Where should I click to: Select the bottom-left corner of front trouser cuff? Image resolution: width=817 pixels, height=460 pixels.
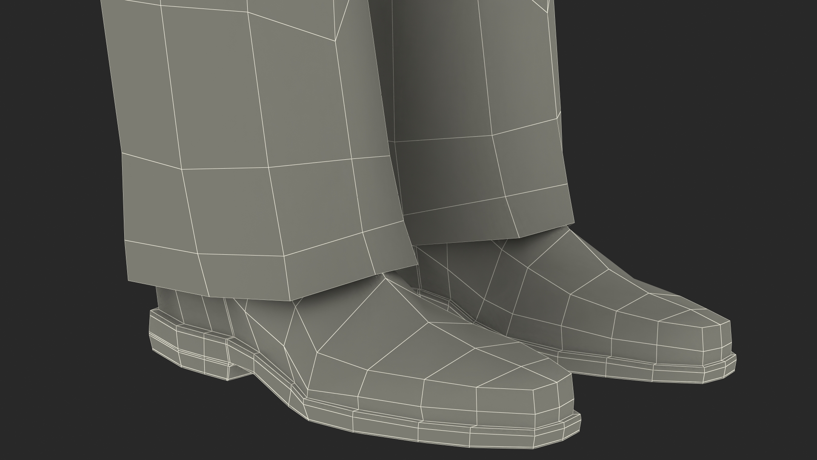tap(129, 281)
